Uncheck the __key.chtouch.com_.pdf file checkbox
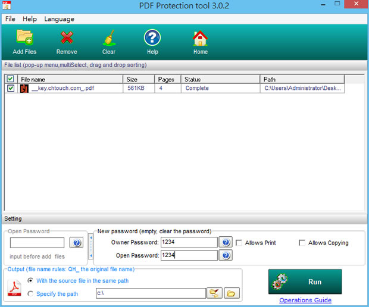This screenshot has height=307, width=369. (11, 88)
